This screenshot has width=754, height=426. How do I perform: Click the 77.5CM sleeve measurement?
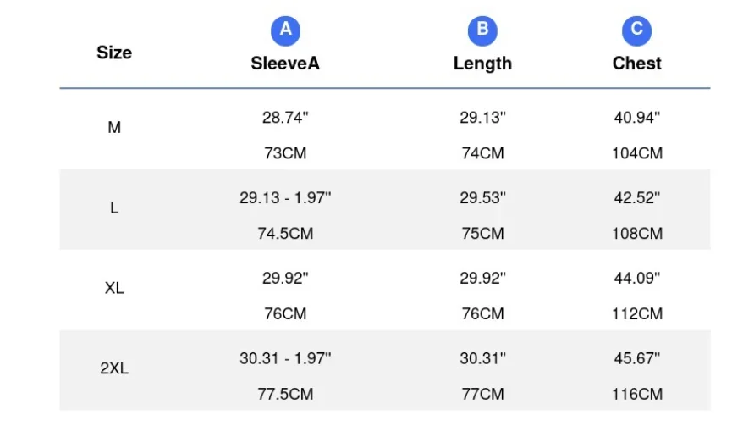tap(285, 395)
